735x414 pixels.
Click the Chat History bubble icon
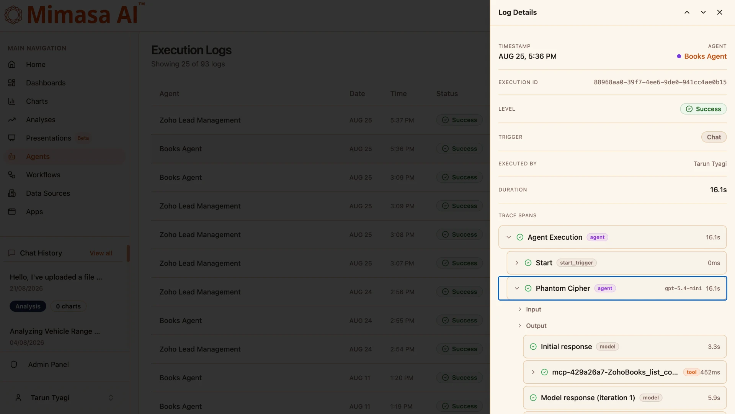[12, 253]
